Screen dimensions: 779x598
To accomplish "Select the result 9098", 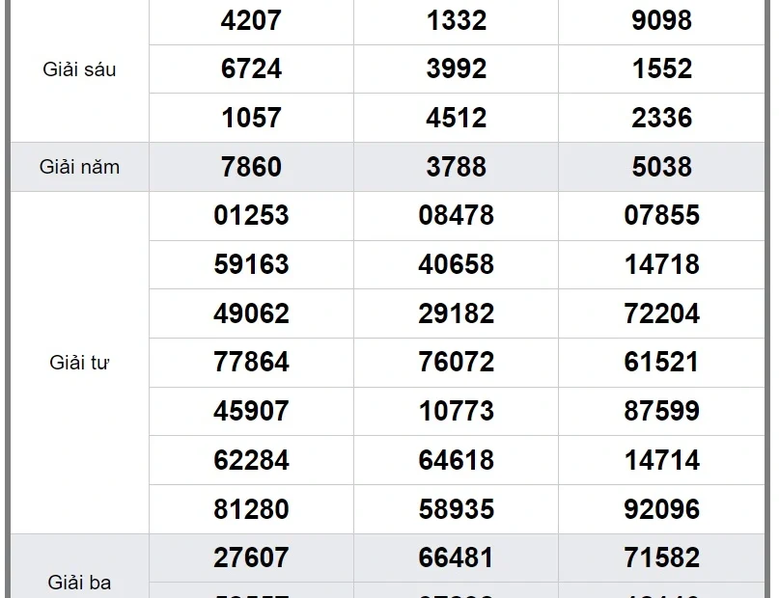I will coord(661,20).
